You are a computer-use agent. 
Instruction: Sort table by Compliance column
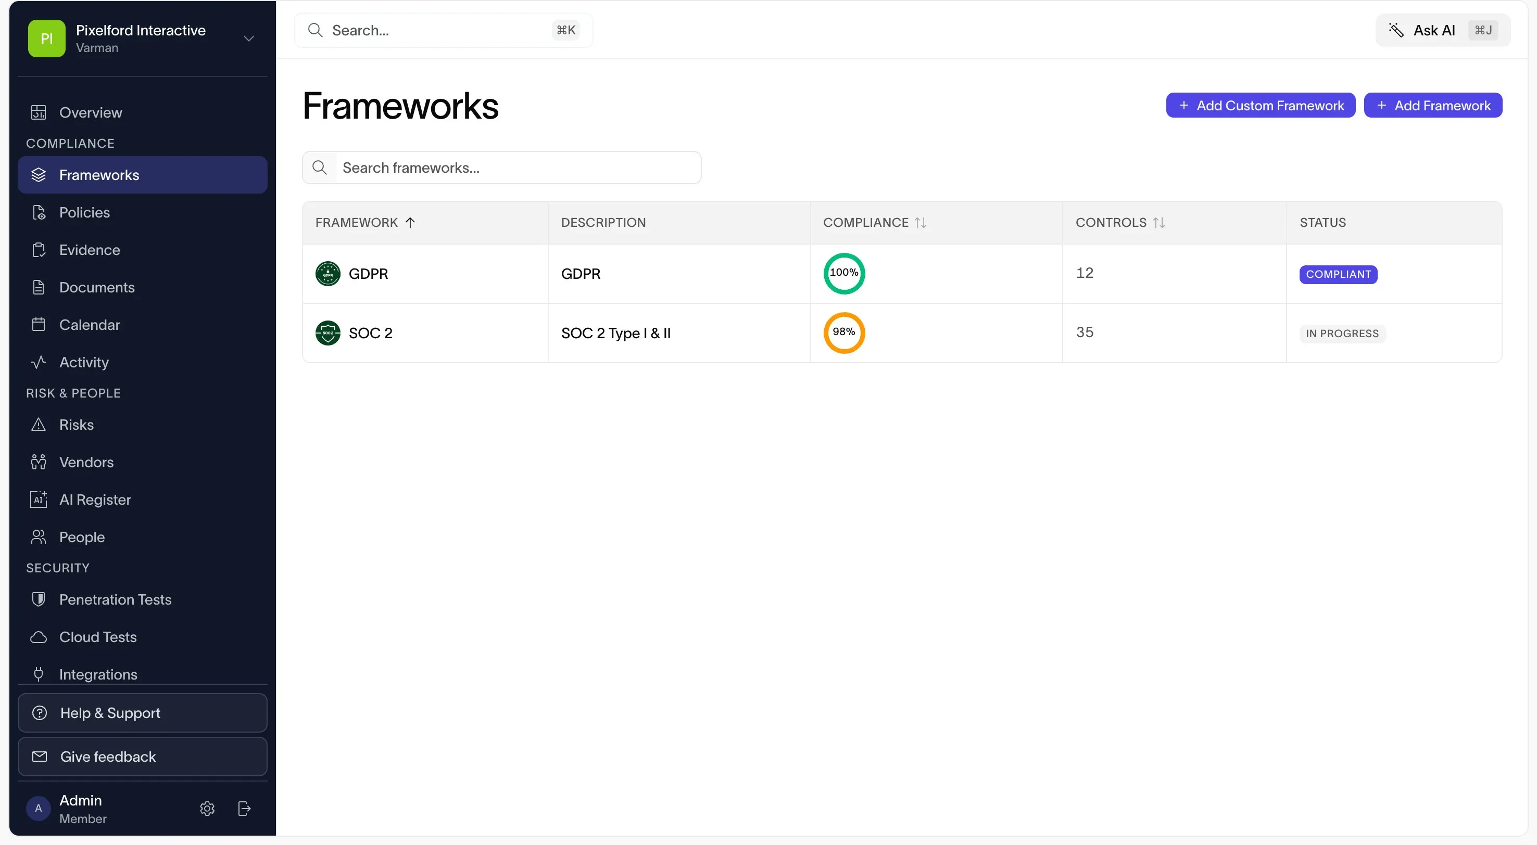(x=875, y=222)
